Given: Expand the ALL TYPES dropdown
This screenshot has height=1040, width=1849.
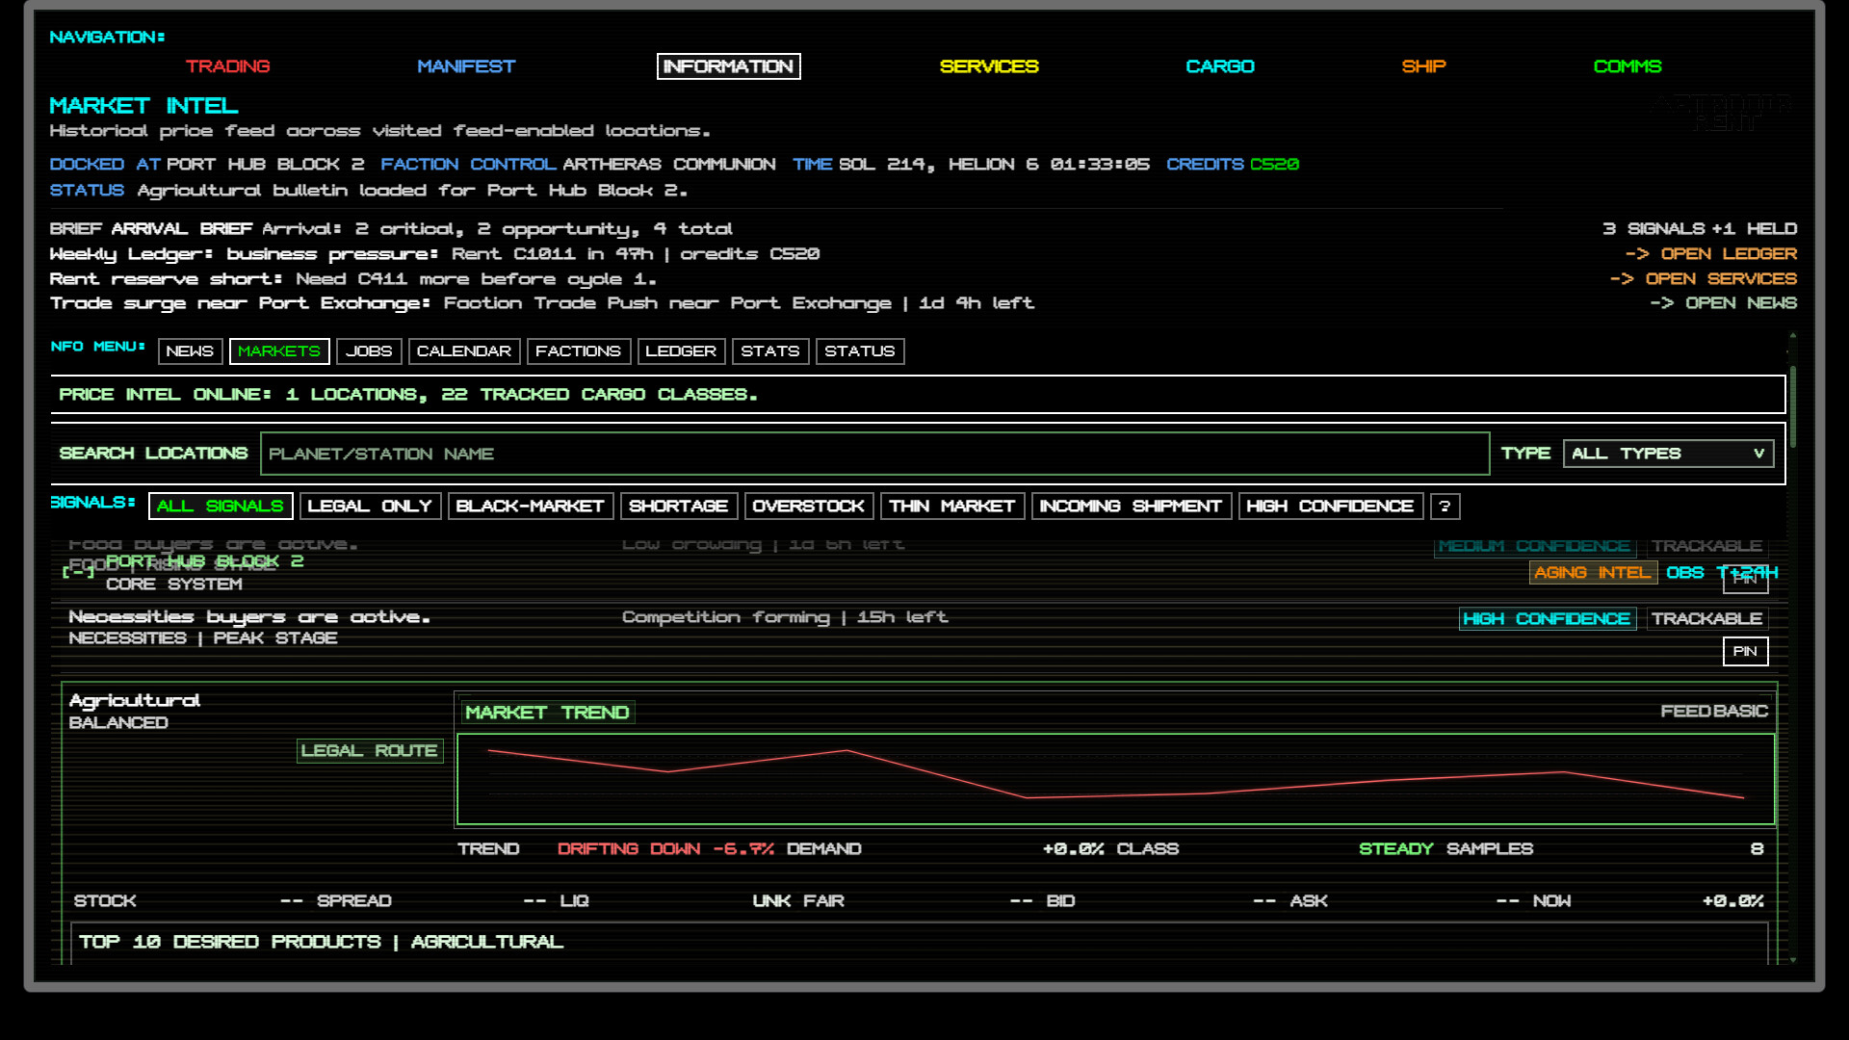Looking at the screenshot, I should click(x=1668, y=454).
